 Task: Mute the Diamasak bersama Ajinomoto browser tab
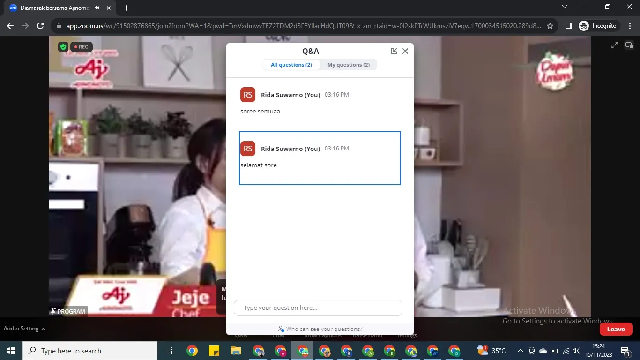pyautogui.click(x=97, y=8)
